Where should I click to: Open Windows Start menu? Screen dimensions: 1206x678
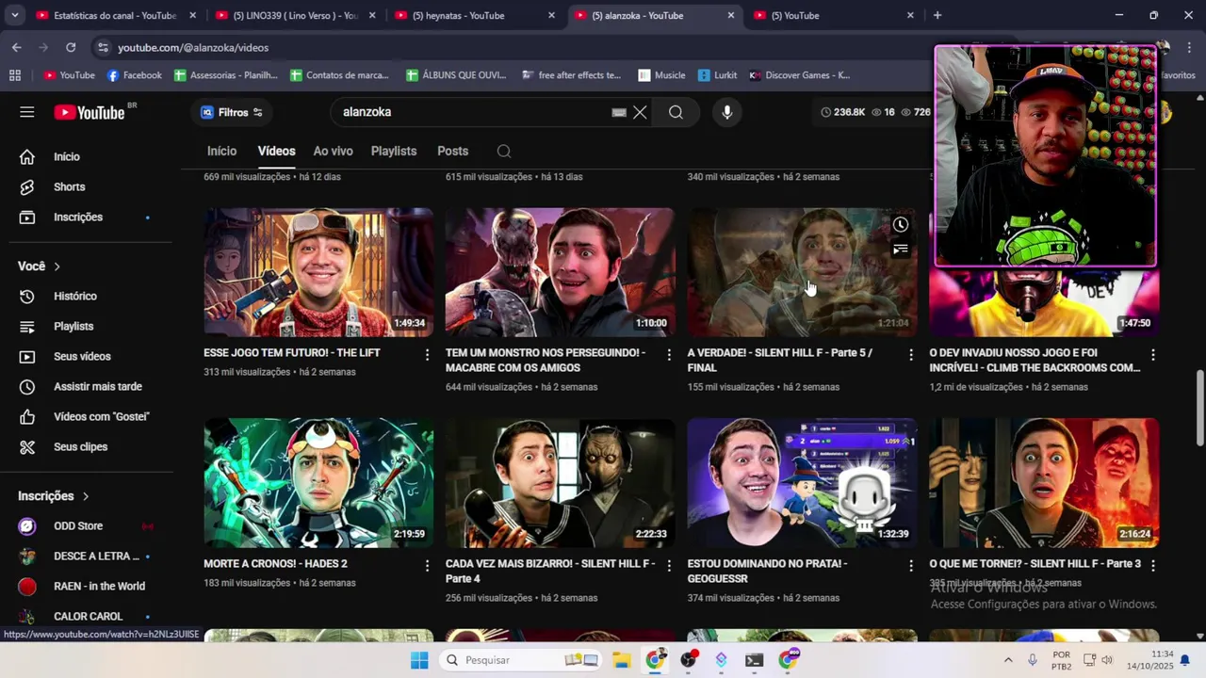pos(419,660)
